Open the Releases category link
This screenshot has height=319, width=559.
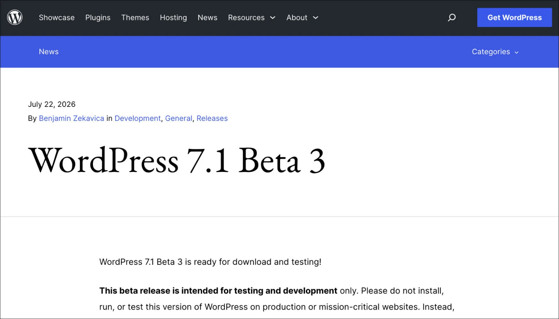point(212,118)
